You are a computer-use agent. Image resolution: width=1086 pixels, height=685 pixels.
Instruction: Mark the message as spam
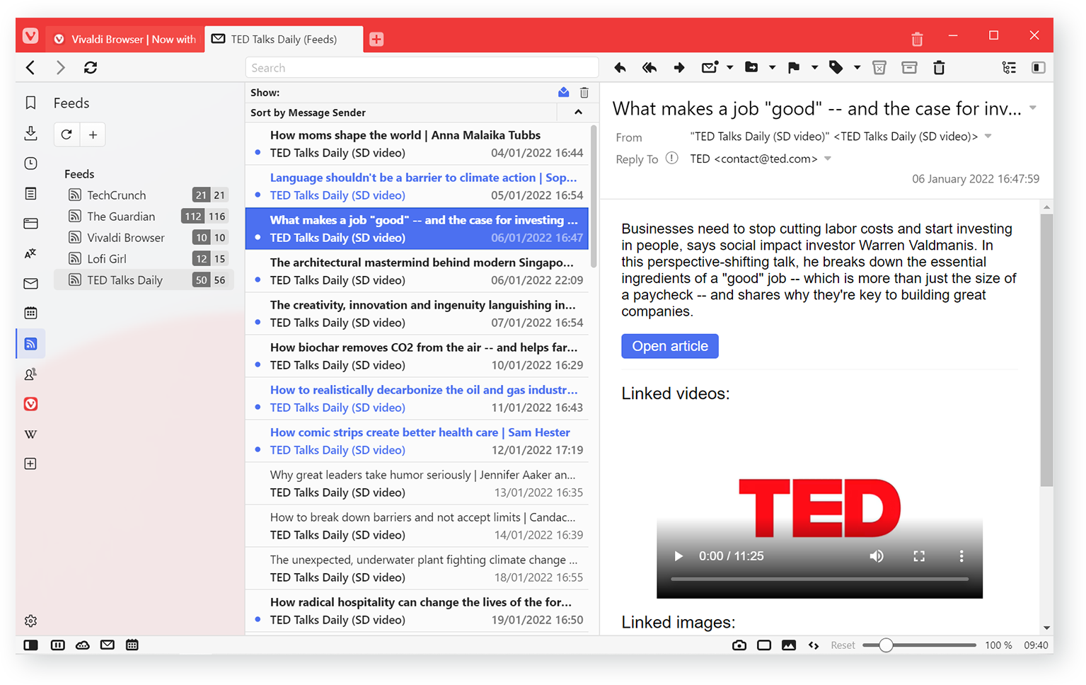tap(879, 68)
